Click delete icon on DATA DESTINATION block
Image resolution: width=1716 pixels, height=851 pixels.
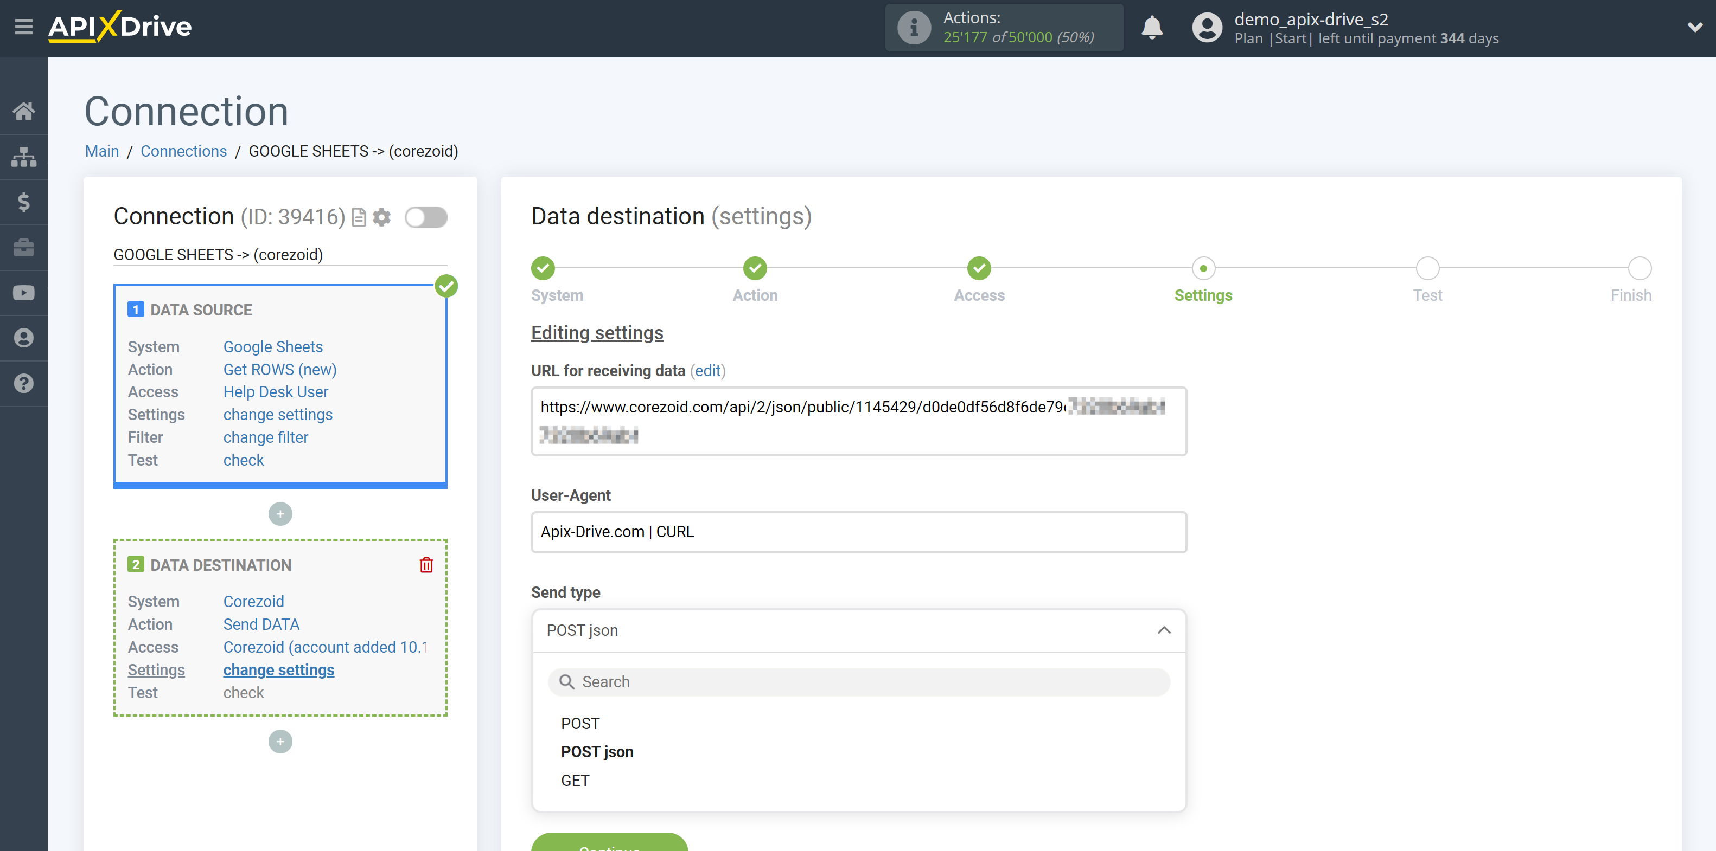427,564
